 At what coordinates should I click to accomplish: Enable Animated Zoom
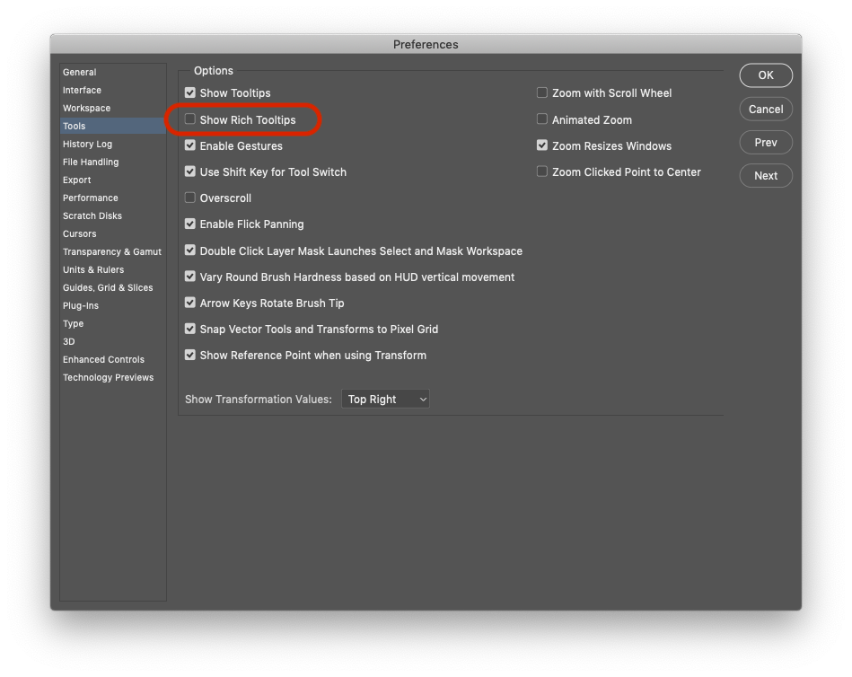click(542, 119)
